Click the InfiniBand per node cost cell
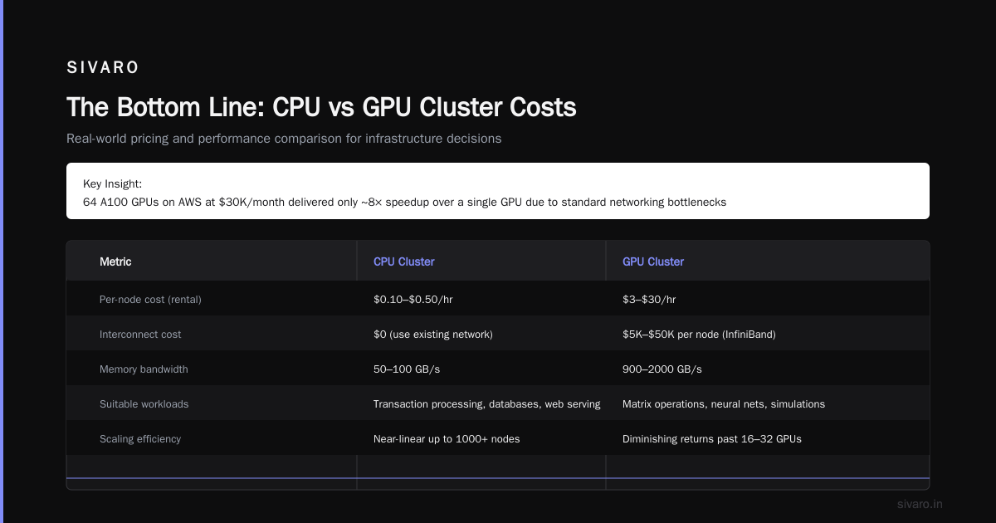 click(x=699, y=334)
